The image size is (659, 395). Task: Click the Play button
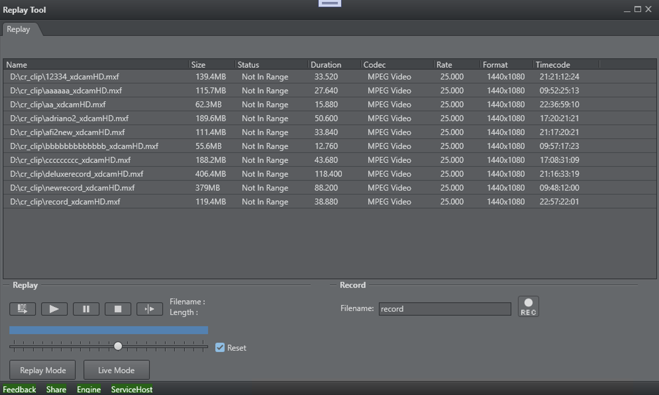point(54,309)
